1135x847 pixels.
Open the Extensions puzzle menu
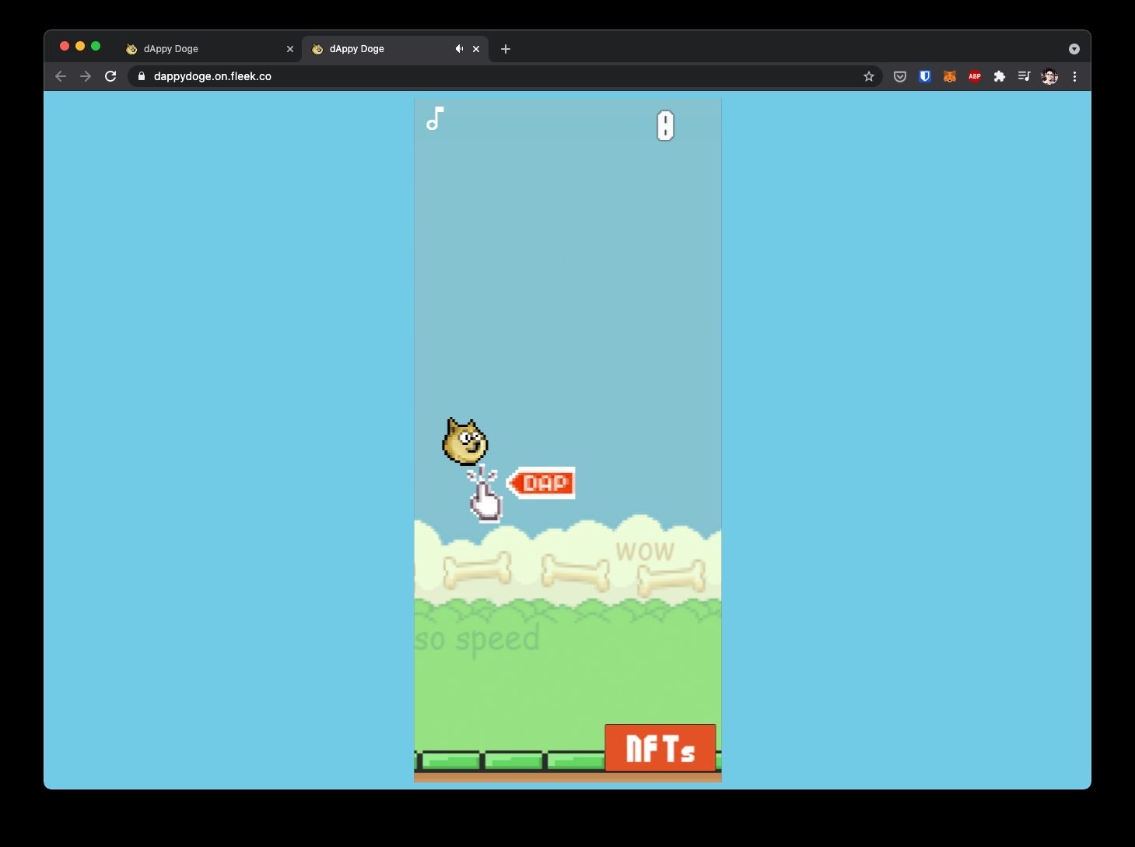1000,76
